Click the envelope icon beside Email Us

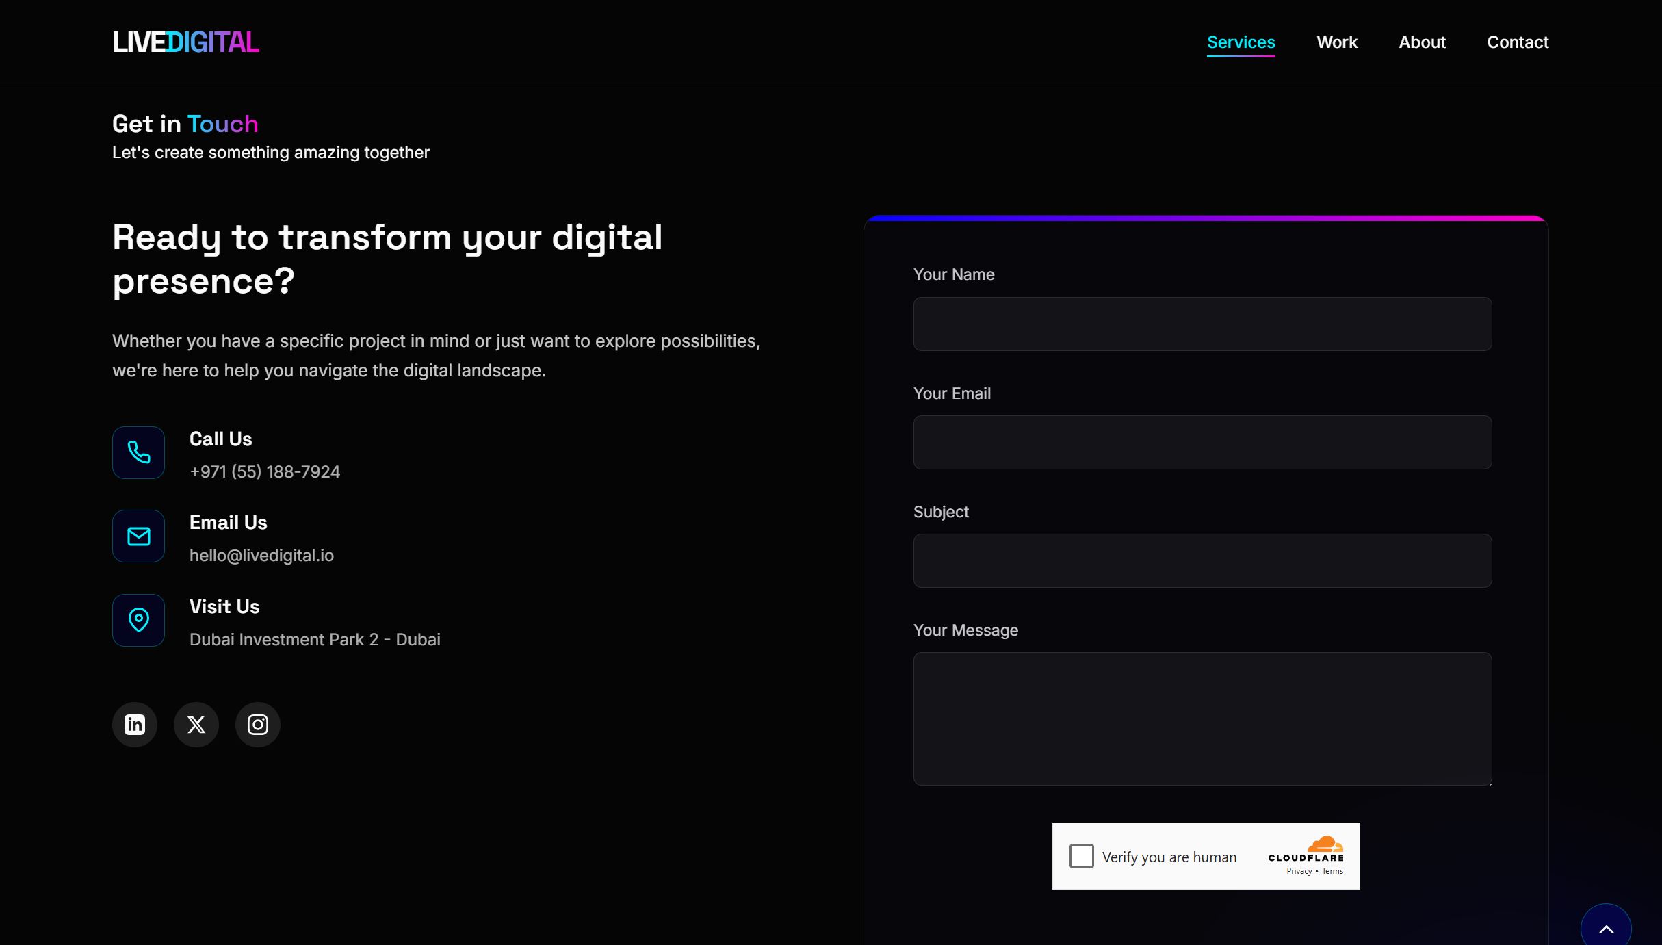(x=138, y=536)
